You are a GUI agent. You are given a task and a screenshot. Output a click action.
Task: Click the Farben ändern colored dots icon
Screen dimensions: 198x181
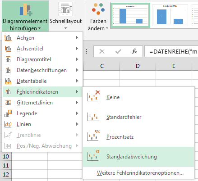pyautogui.click(x=98, y=9)
